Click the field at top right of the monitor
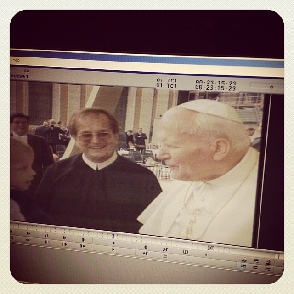 pyautogui.click(x=267, y=86)
